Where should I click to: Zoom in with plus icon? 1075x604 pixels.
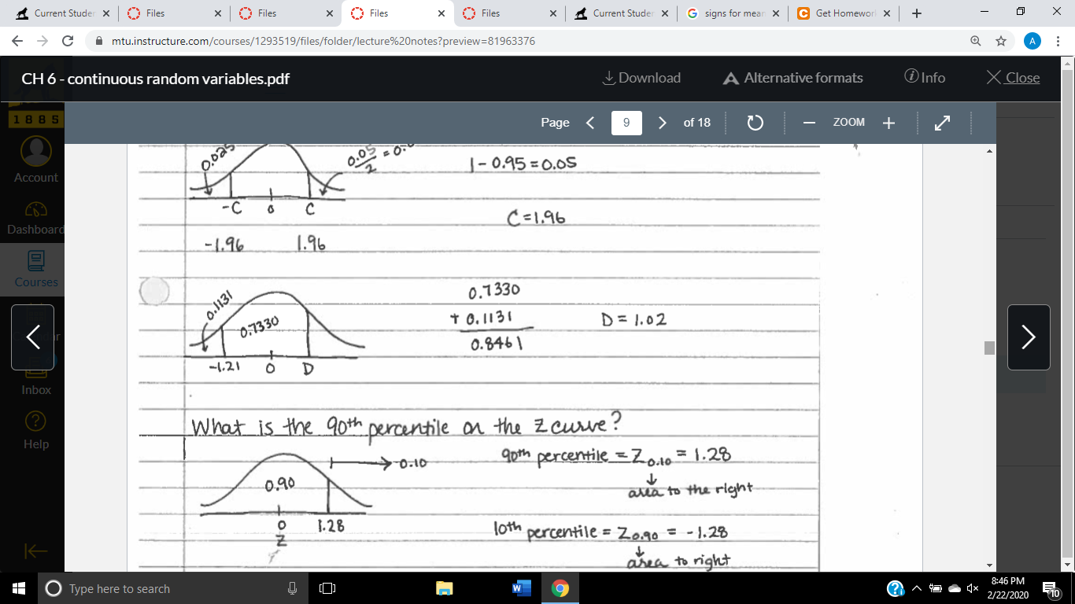(x=888, y=123)
